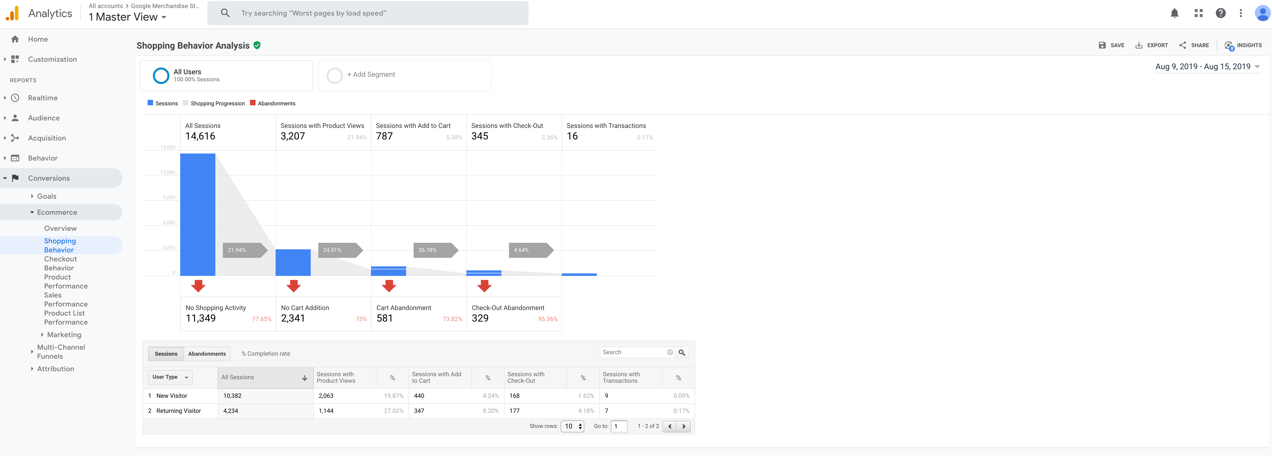
Task: Click the Realtime clock icon
Action: point(15,98)
